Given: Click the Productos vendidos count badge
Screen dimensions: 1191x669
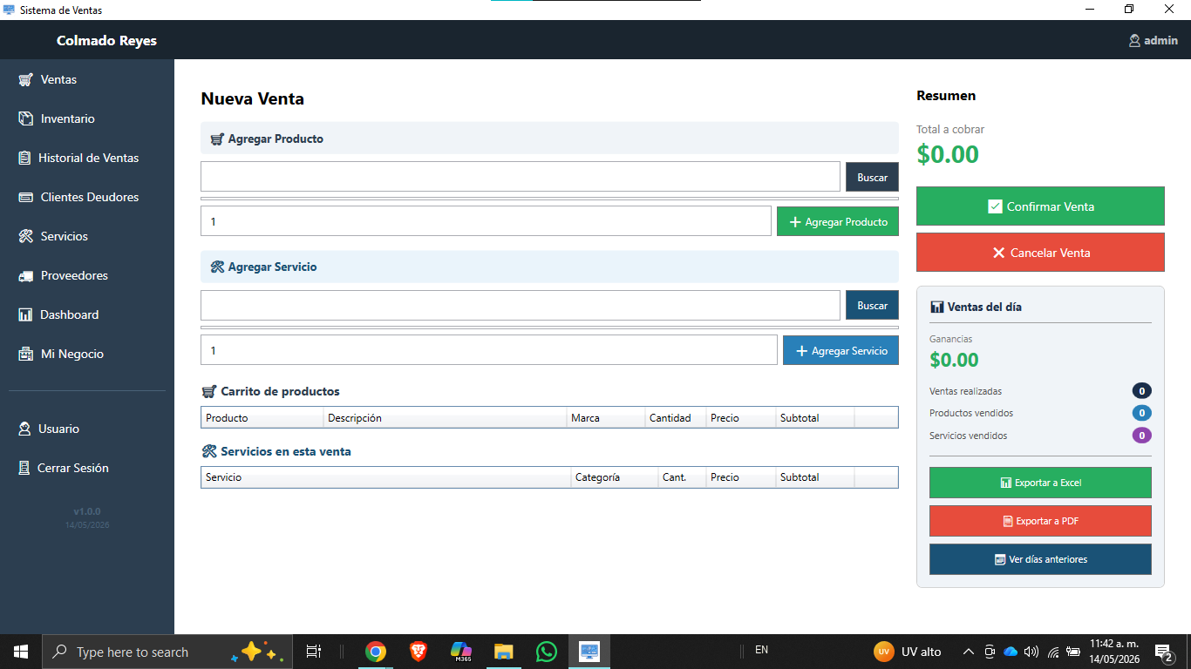Looking at the screenshot, I should click(x=1141, y=413).
